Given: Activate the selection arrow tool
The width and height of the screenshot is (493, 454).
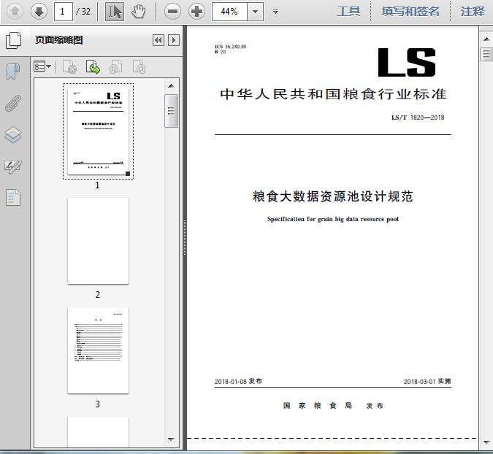Looking at the screenshot, I should (x=115, y=11).
